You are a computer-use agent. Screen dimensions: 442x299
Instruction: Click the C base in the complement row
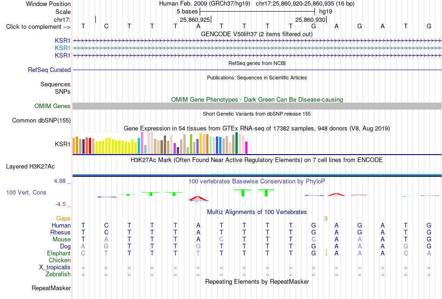click(106, 26)
